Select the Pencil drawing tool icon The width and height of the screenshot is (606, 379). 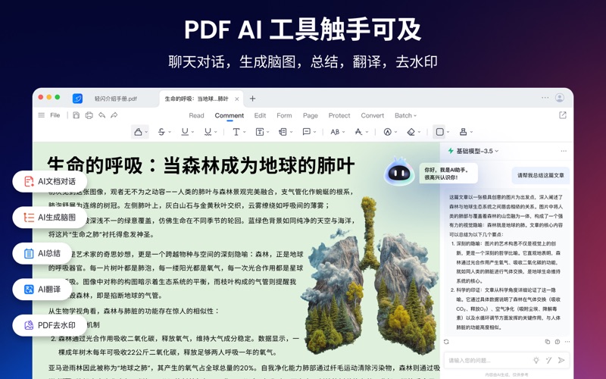click(387, 132)
